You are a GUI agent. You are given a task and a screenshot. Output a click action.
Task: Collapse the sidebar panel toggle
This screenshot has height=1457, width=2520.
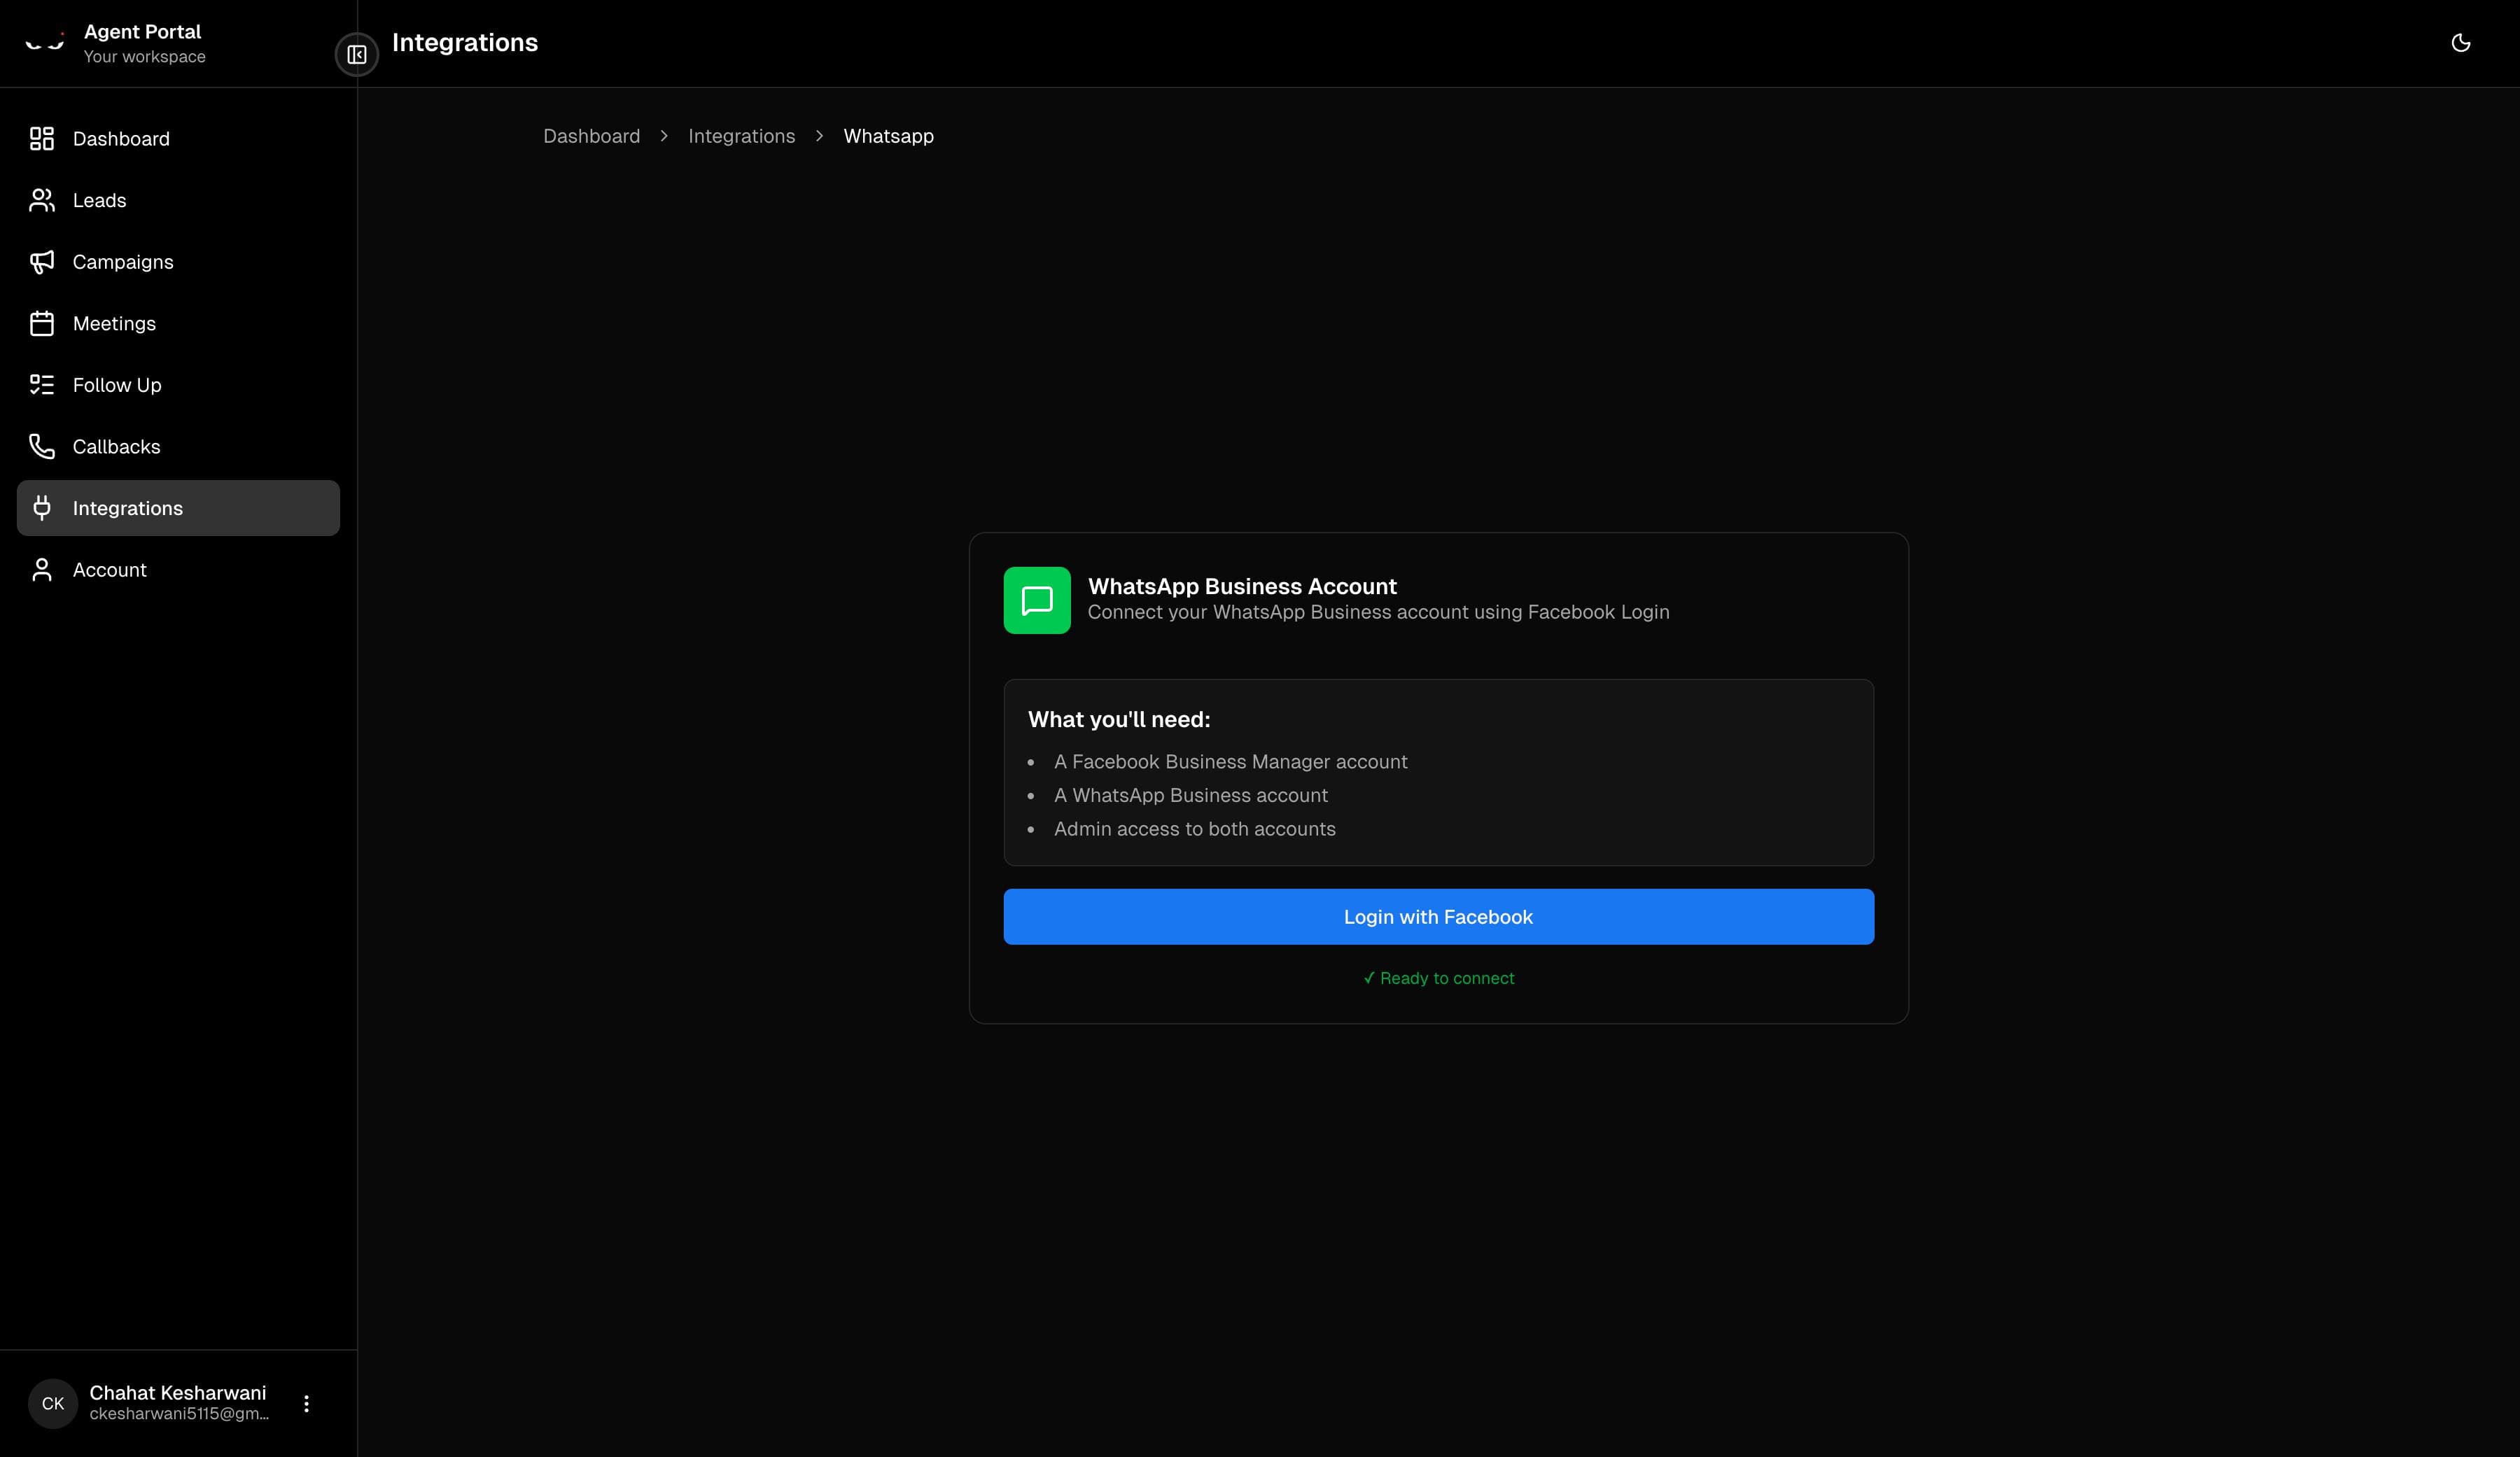(x=357, y=55)
